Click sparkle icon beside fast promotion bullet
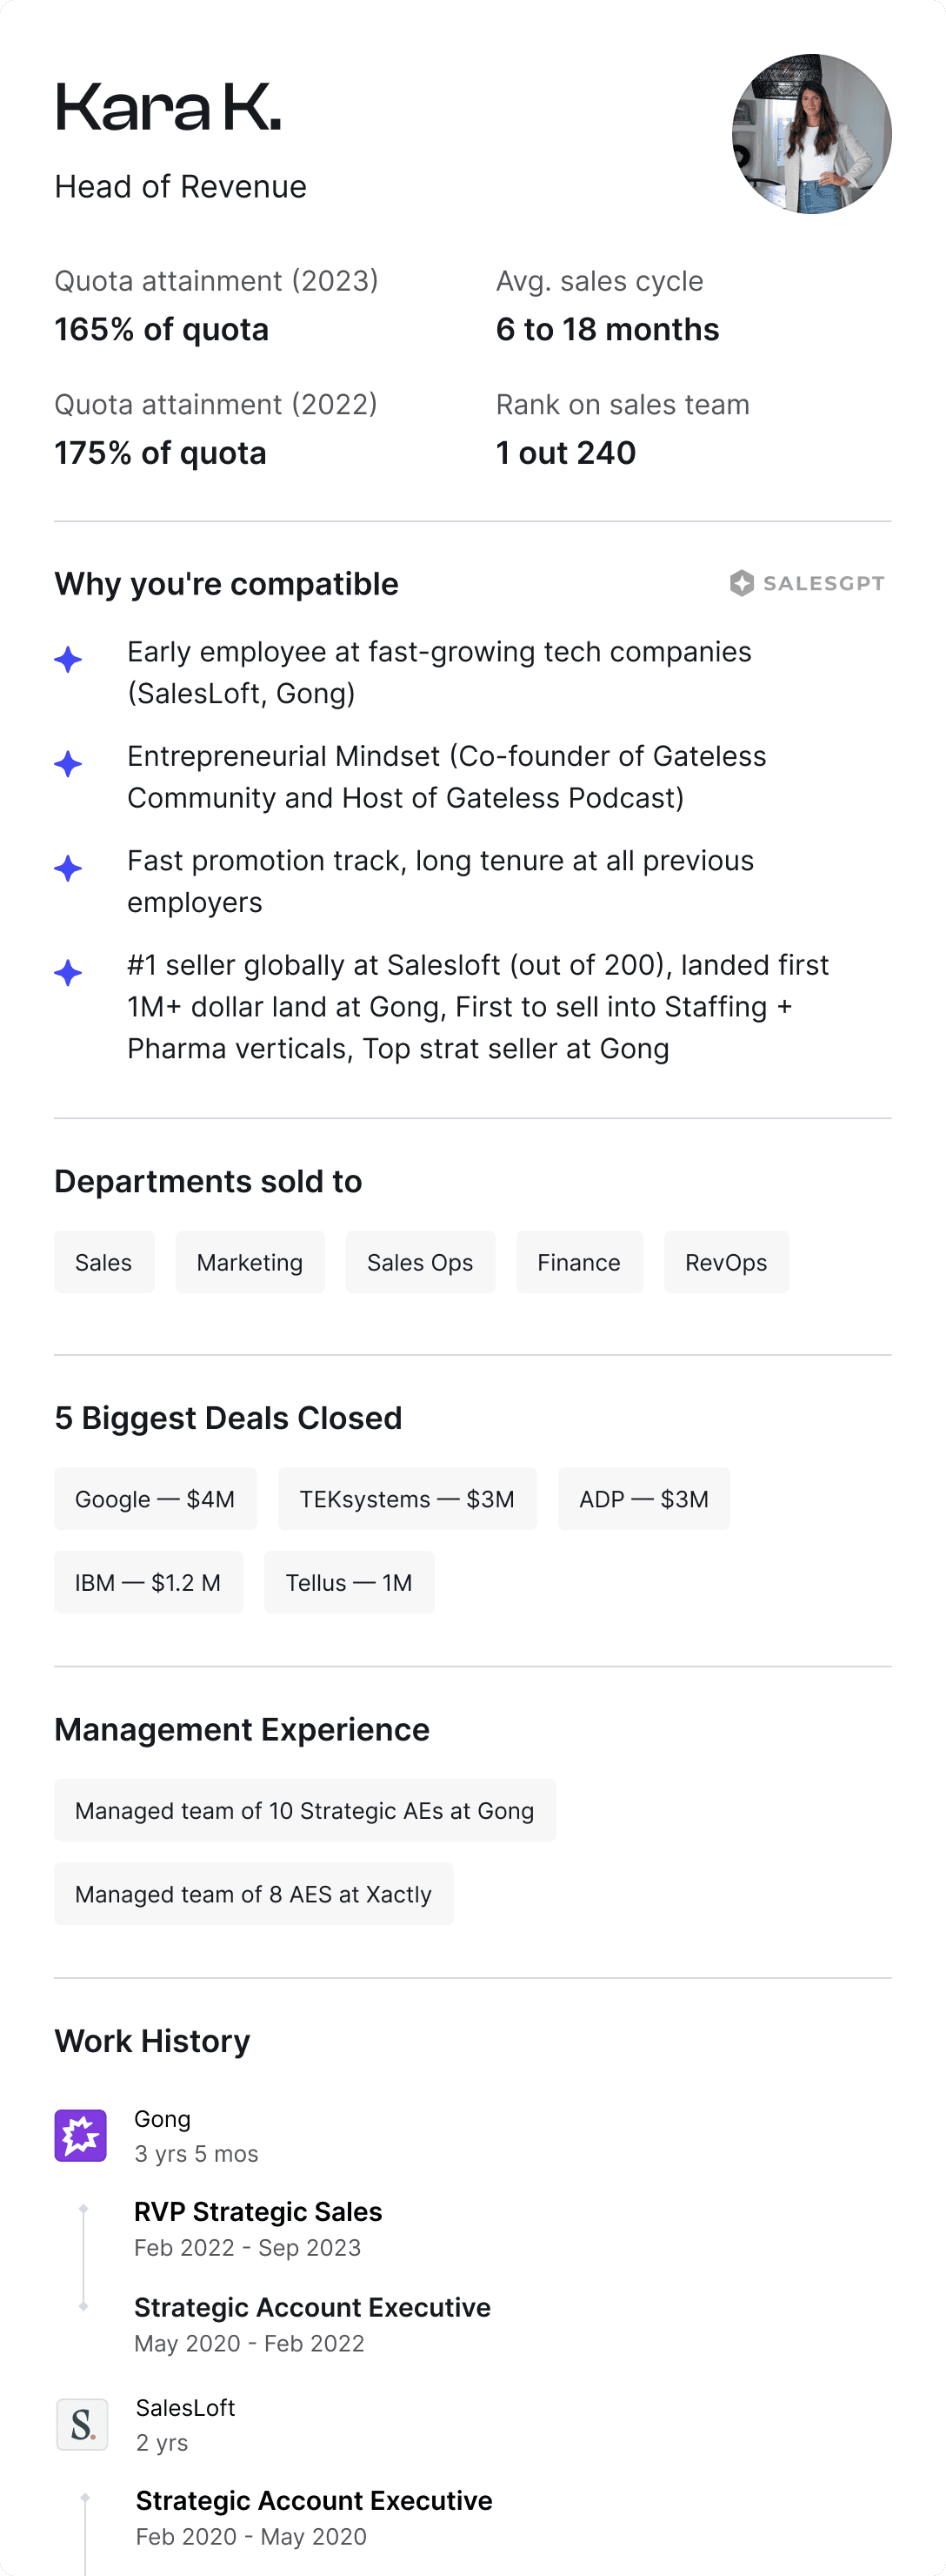946x2576 pixels. click(68, 868)
